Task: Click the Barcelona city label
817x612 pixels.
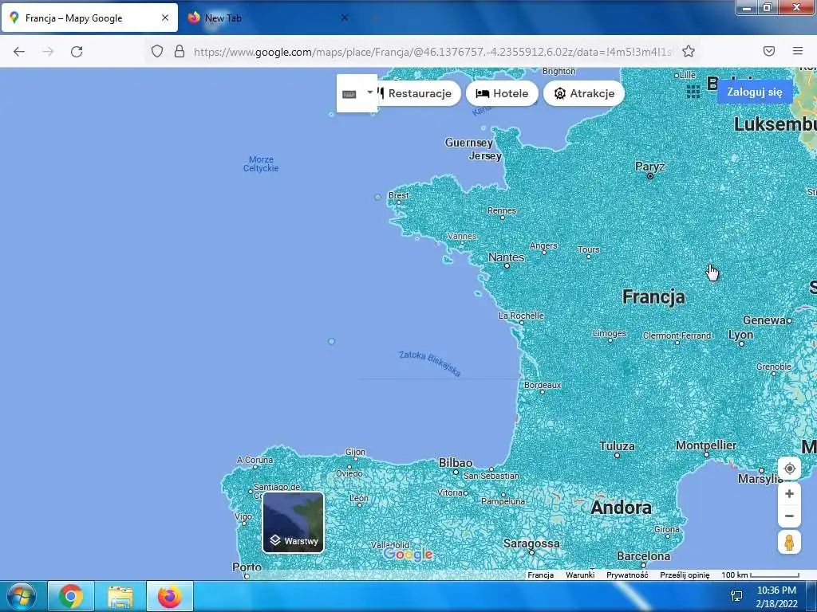Action: click(x=644, y=555)
